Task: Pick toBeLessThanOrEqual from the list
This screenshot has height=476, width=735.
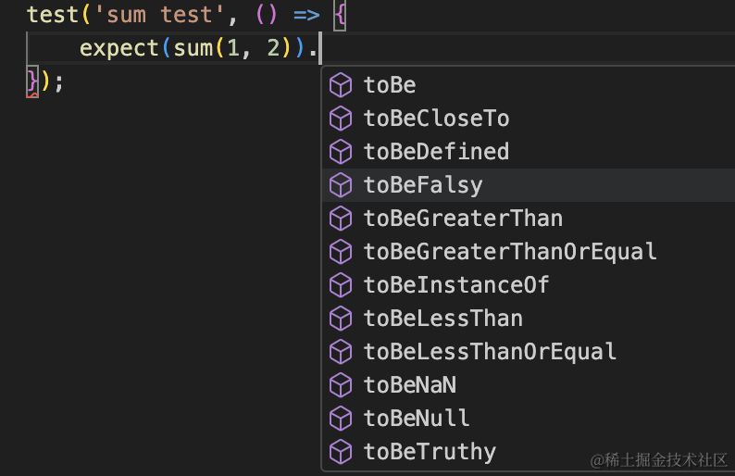Action: (x=490, y=352)
